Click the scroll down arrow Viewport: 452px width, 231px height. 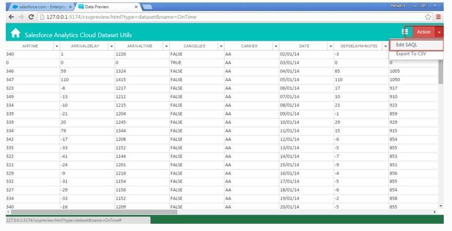click(440, 206)
